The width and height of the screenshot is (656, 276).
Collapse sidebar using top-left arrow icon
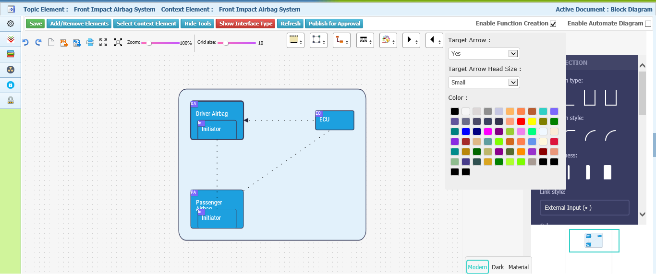pyautogui.click(x=11, y=9)
